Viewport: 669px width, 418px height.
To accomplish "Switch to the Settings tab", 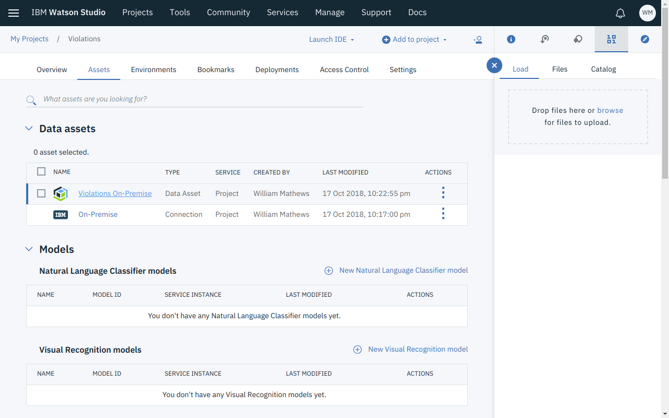I will click(403, 69).
